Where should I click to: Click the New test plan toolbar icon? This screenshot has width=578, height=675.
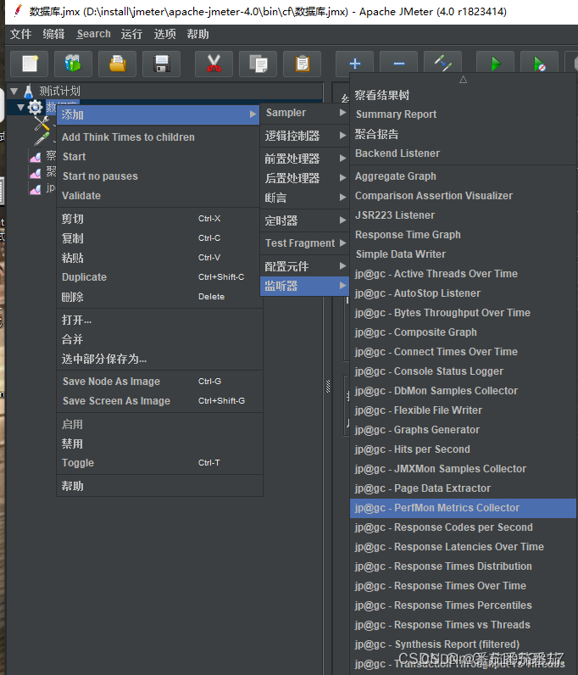click(30, 64)
